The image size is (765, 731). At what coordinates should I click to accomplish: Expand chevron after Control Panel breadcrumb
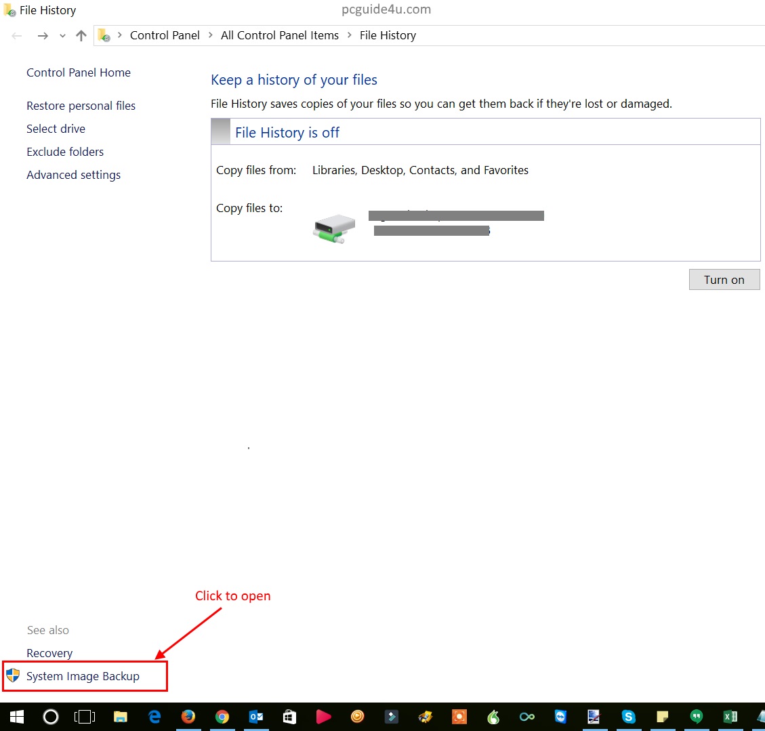(211, 35)
